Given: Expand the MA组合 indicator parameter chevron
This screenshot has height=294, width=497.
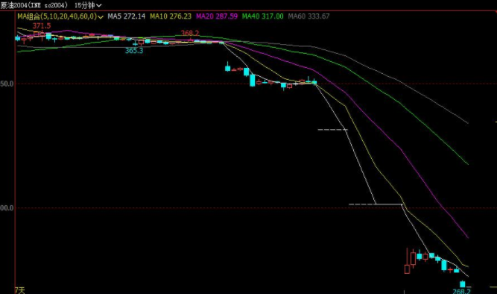Looking at the screenshot, I should tap(101, 17).
